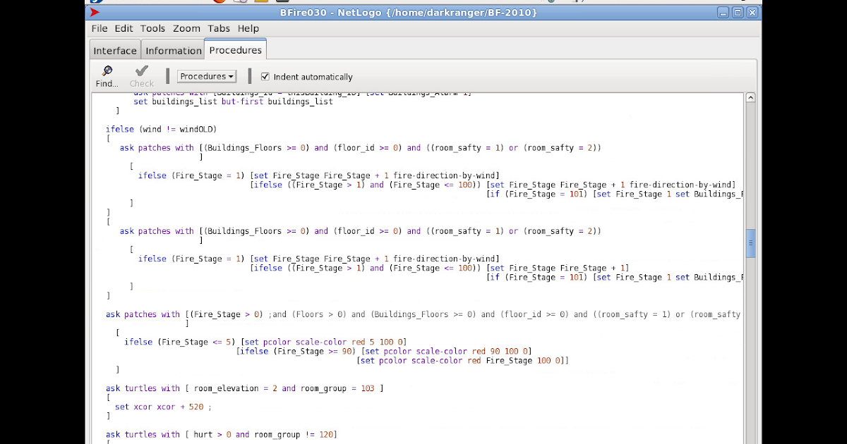Screen dimensions: 847x444
Task: Open the Tools menu
Action: pyautogui.click(x=152, y=28)
